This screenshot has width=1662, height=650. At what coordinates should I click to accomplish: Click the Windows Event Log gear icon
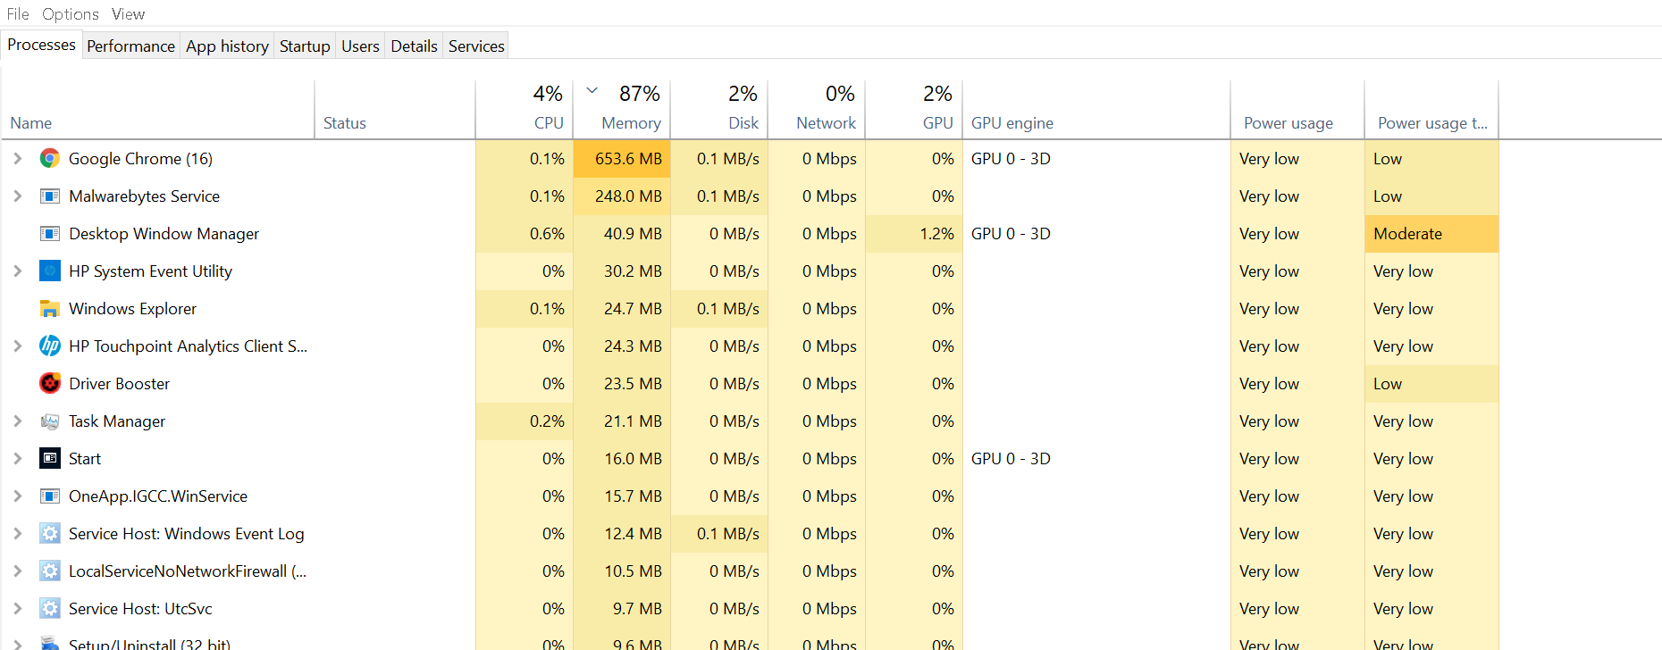50,534
